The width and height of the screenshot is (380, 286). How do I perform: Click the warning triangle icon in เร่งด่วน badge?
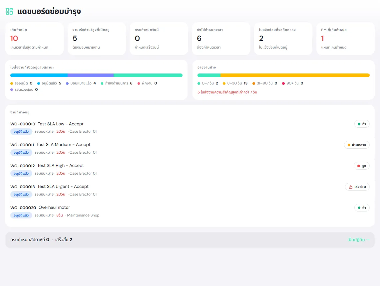pos(350,187)
